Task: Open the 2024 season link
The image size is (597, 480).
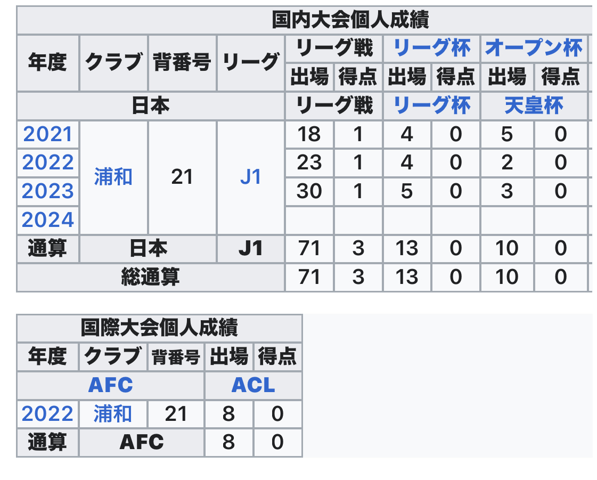Action: click(47, 219)
